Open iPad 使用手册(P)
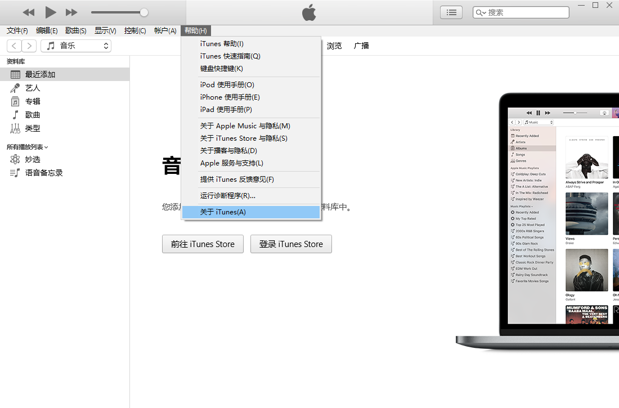The width and height of the screenshot is (619, 408). pos(251,109)
